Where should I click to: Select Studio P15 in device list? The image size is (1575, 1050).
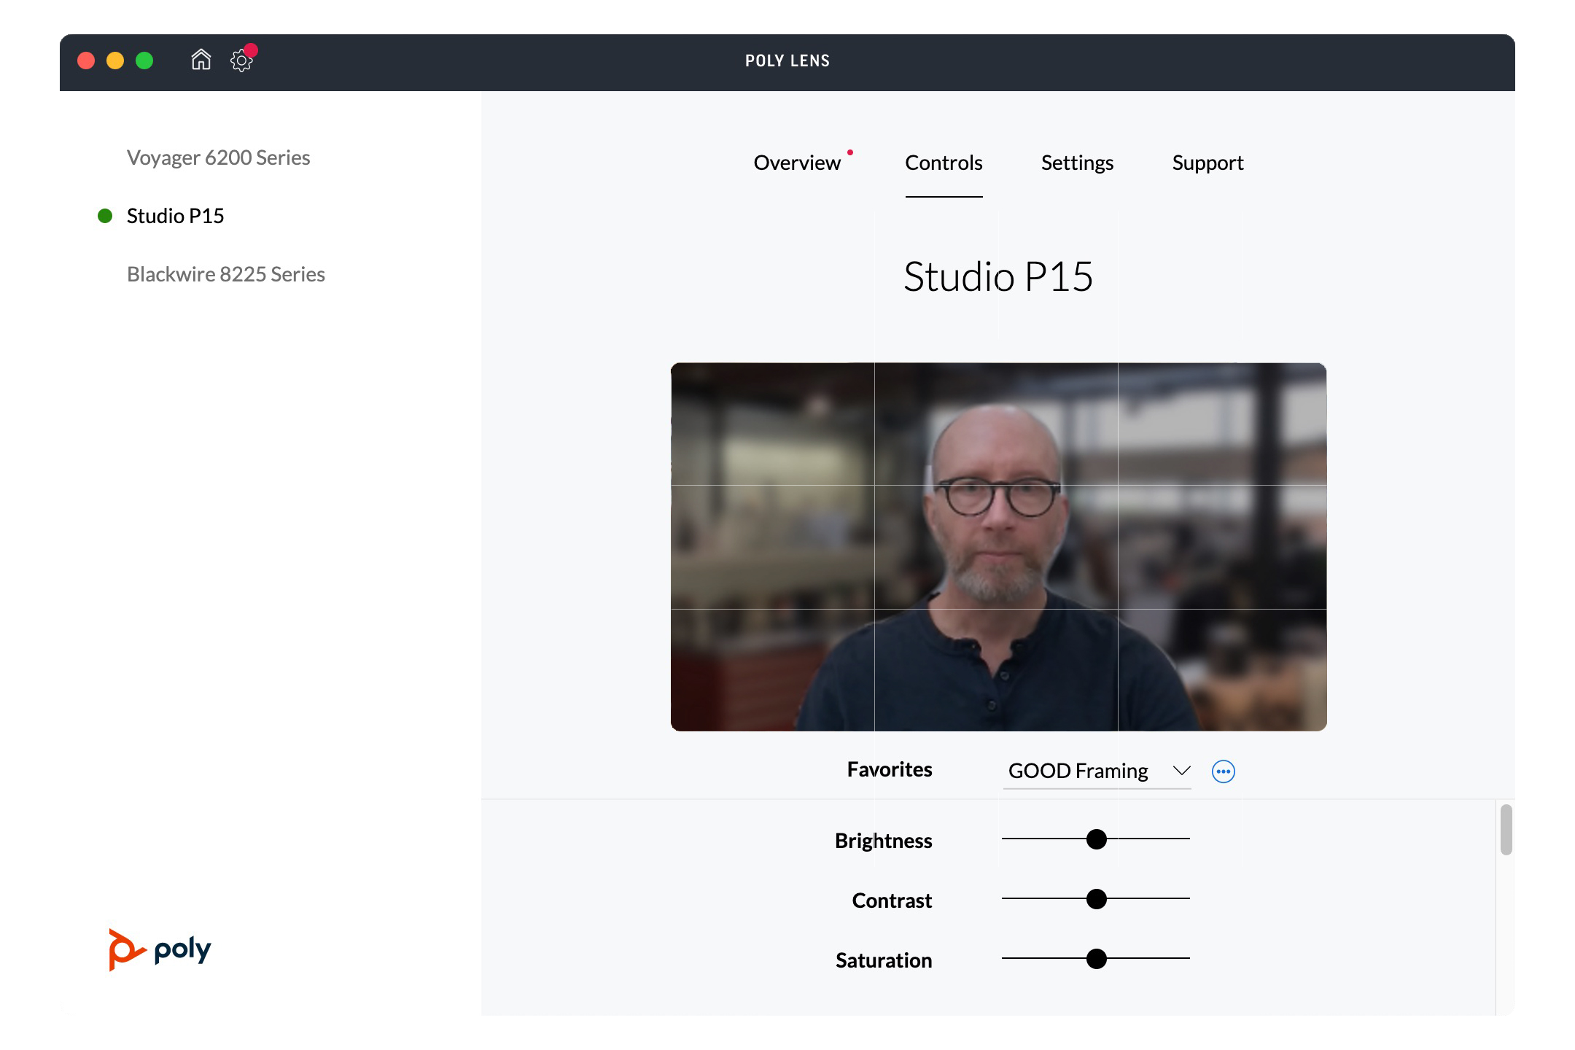point(175,216)
